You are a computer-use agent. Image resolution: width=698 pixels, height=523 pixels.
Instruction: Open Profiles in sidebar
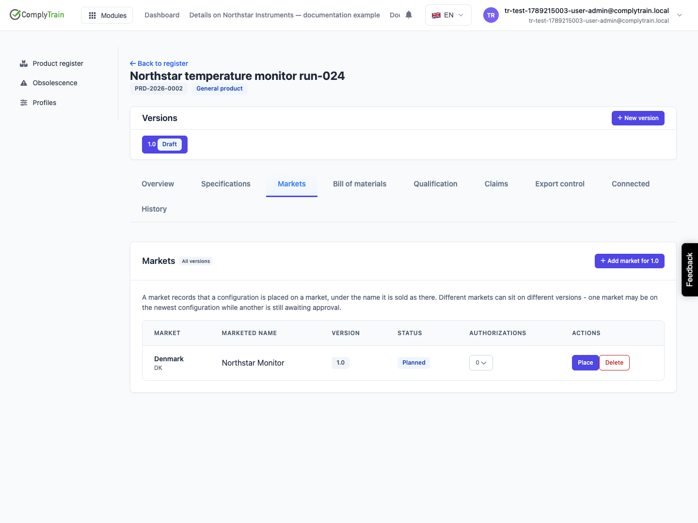click(38, 103)
